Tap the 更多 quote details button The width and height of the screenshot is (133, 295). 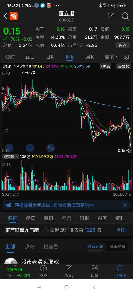click(x=123, y=45)
